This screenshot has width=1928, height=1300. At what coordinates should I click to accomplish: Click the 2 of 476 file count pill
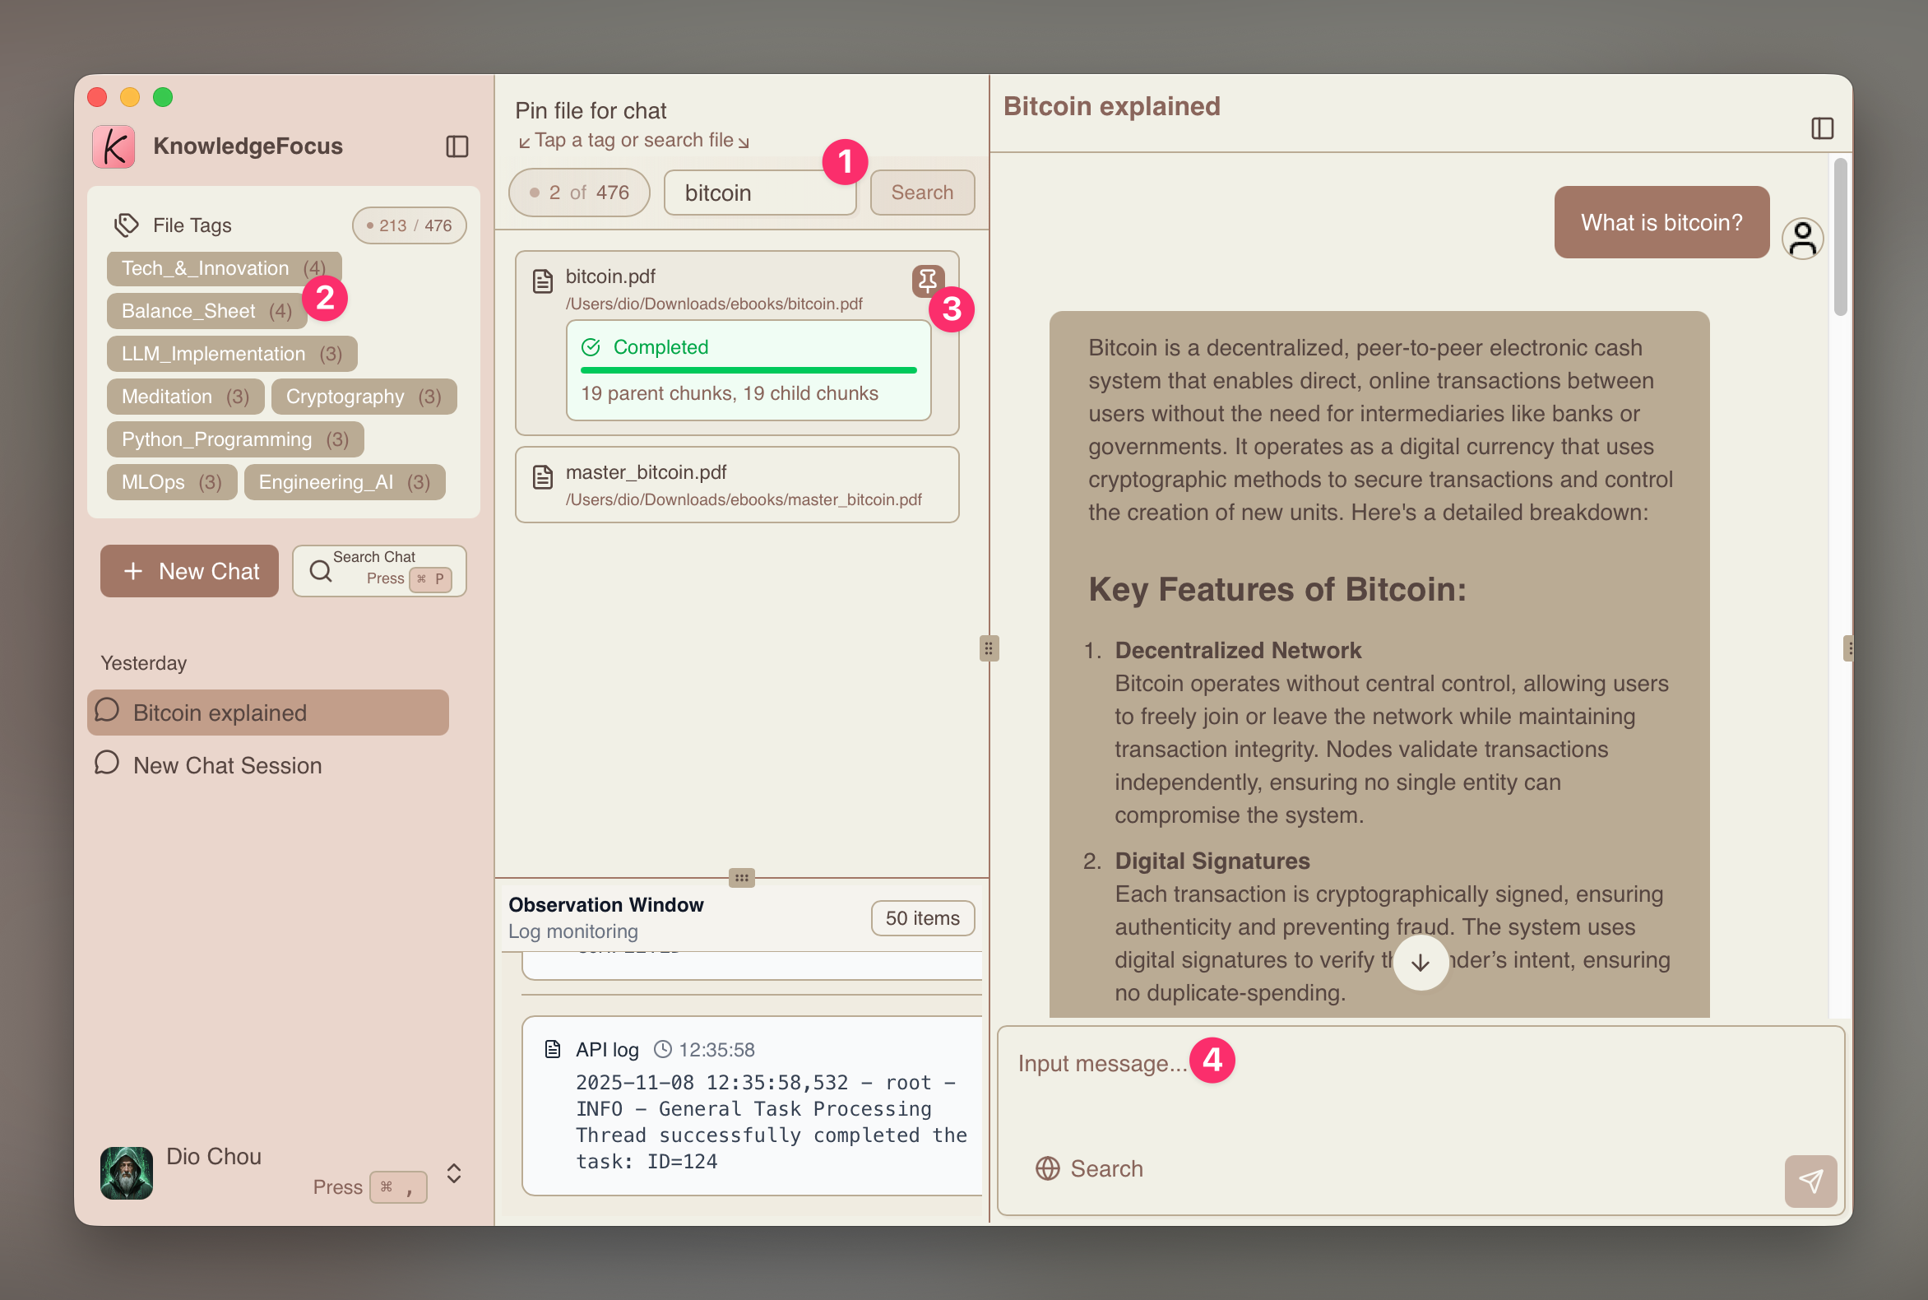[x=578, y=193]
